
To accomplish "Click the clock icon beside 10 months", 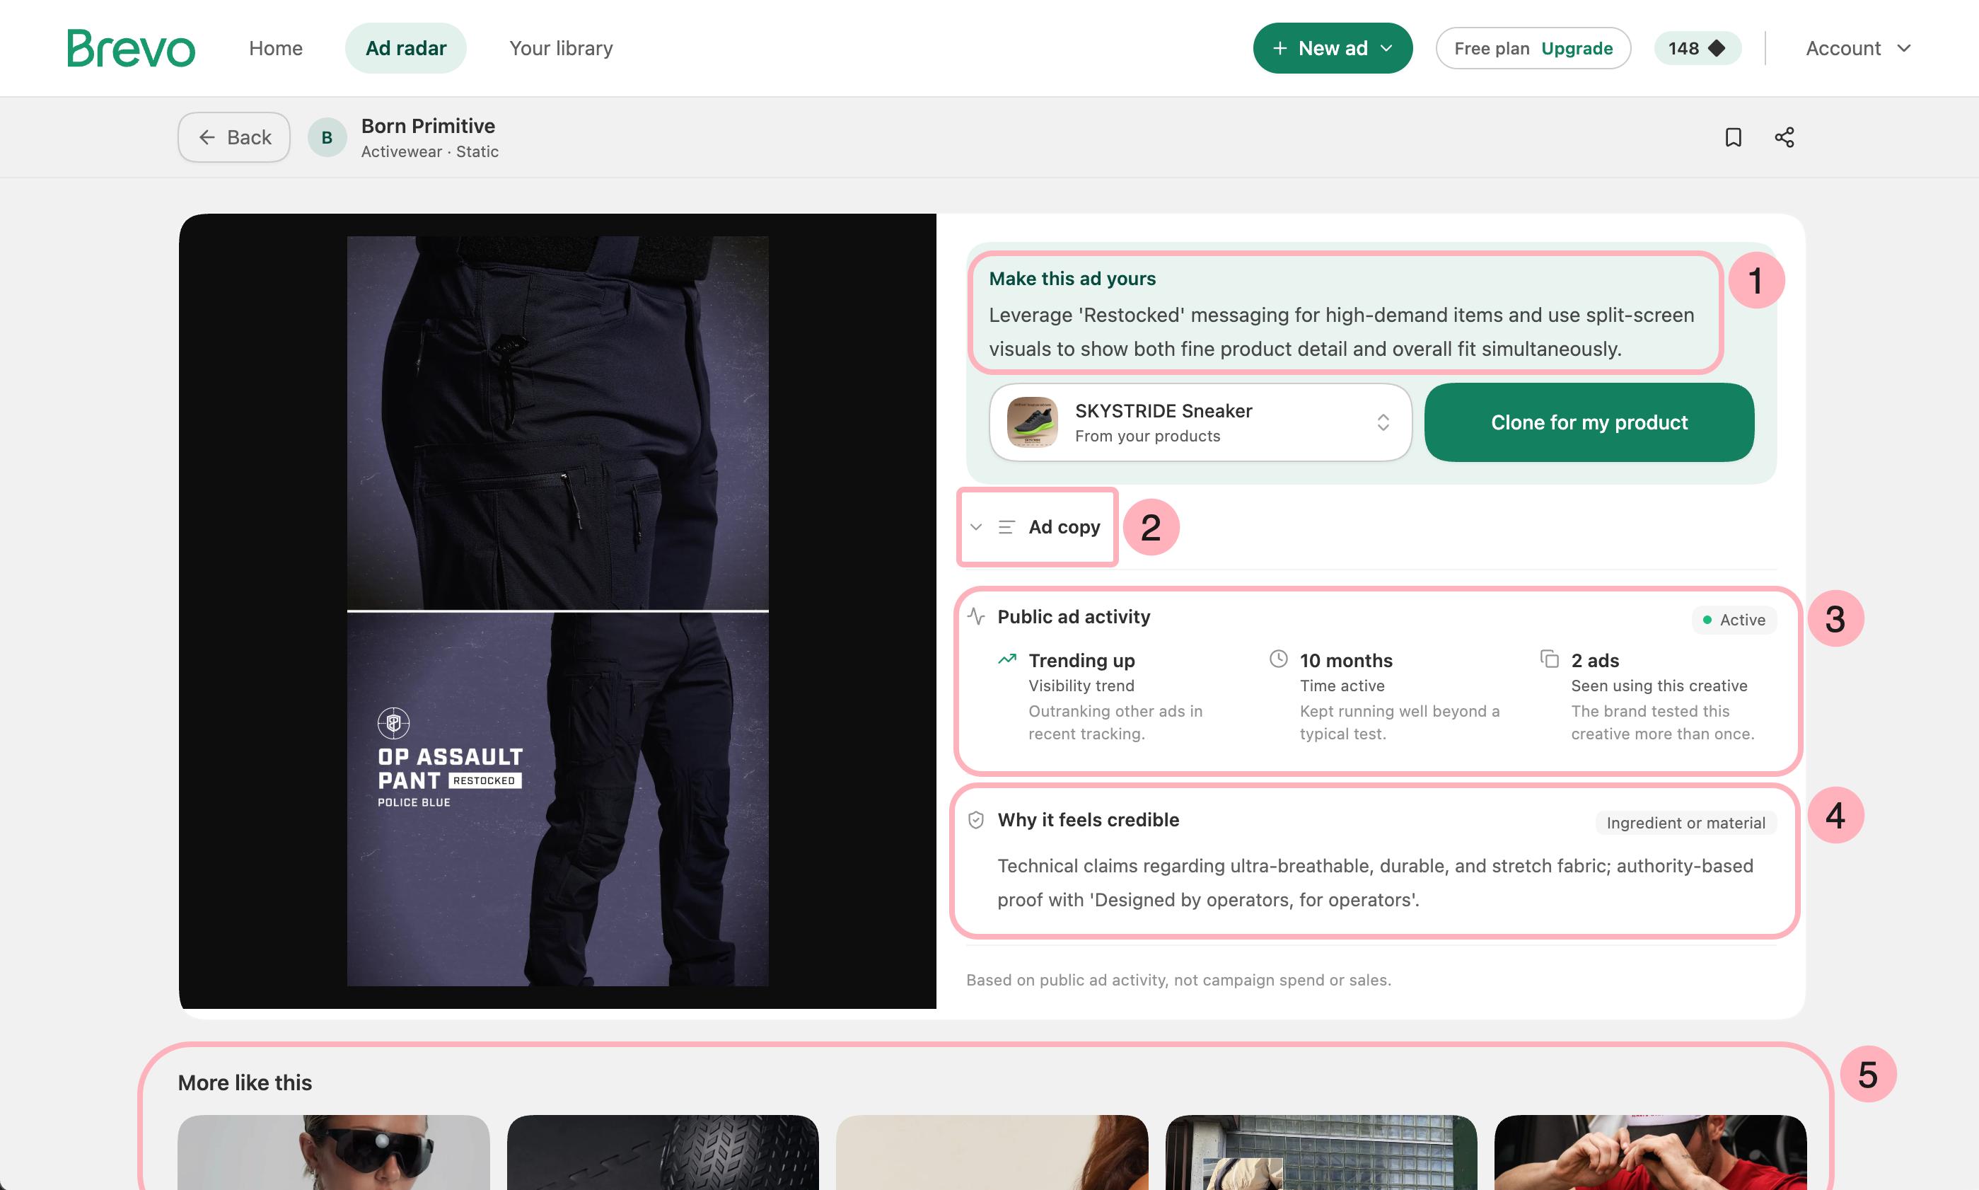I will tap(1279, 659).
